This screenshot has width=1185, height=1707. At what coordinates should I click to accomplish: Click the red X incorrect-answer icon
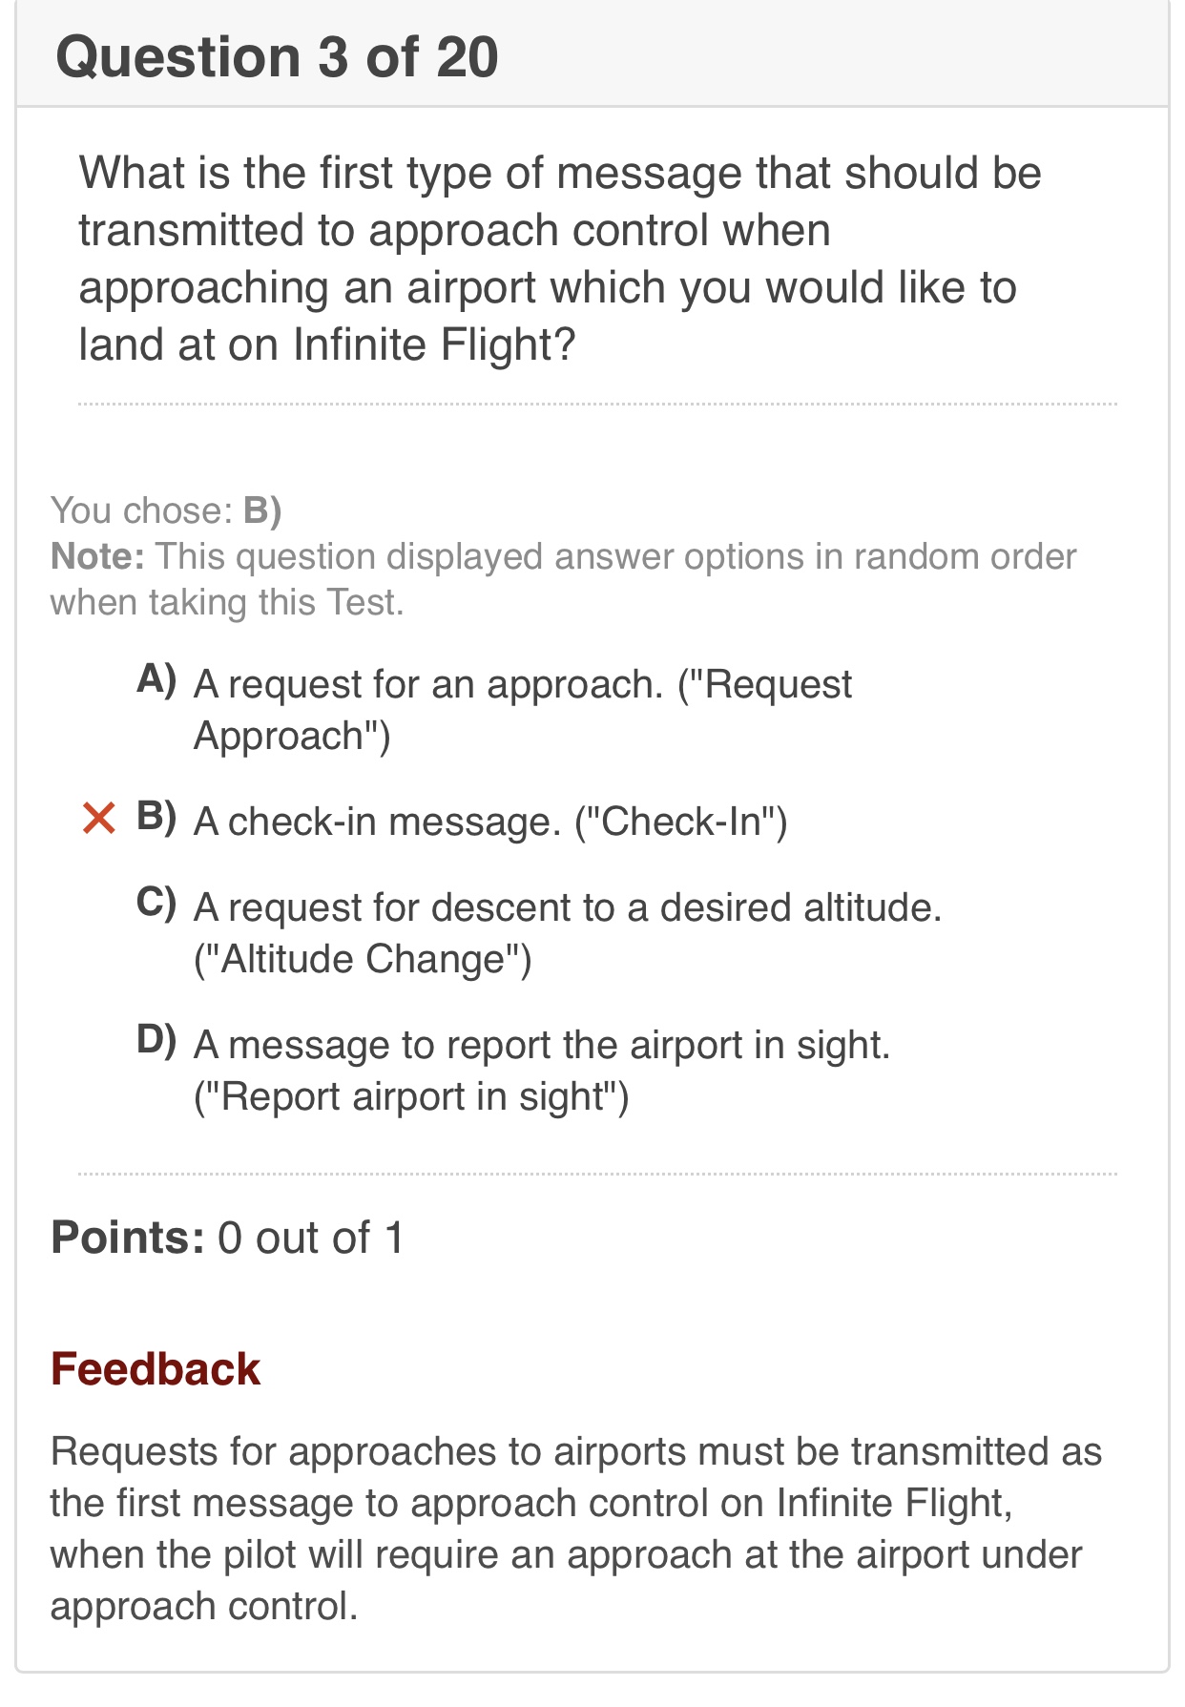(99, 819)
